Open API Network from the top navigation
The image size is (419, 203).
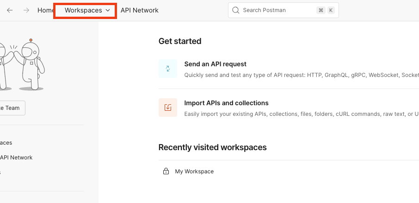point(139,10)
